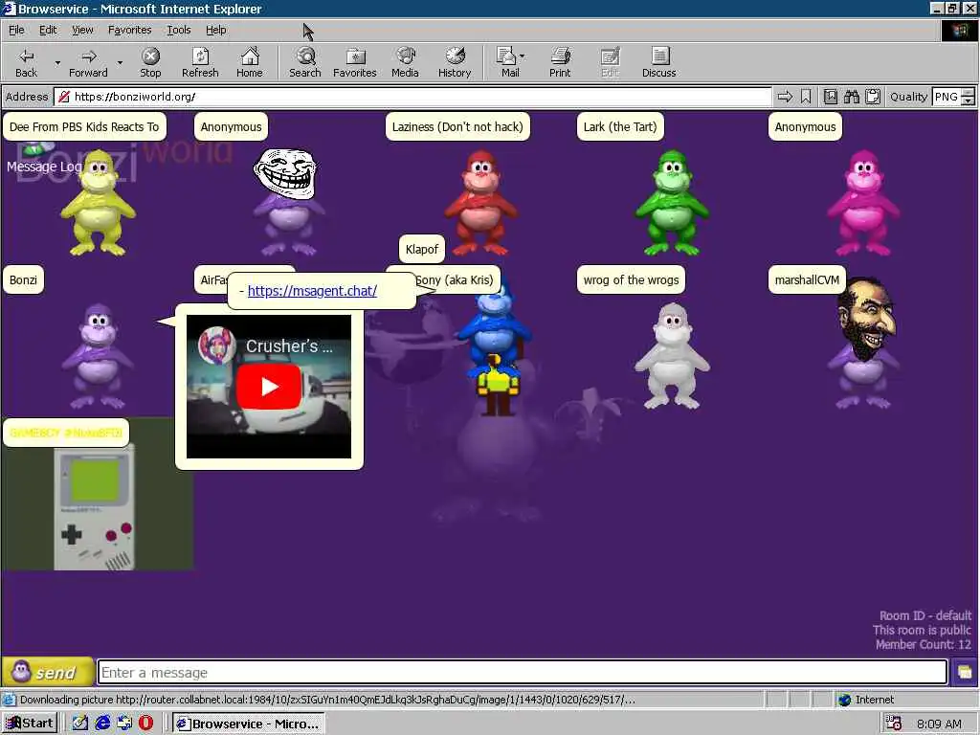Click the send button with Bonzi icon
This screenshot has height=735, width=980.
48,673
